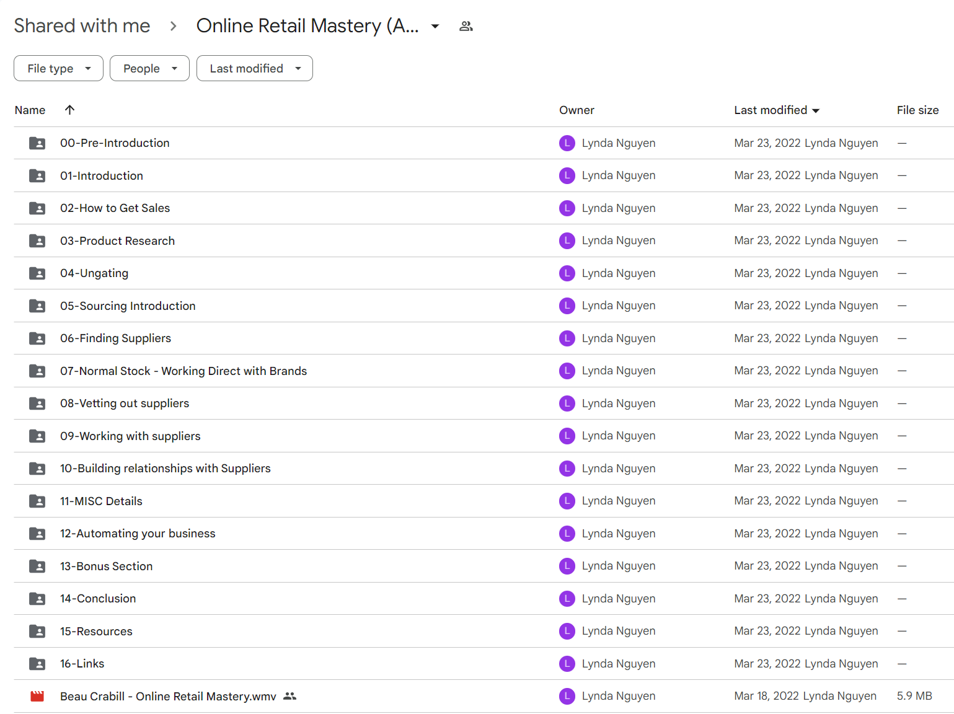
Task: Click the folder icon beside 05-Sourcing Introduction
Action: (37, 306)
